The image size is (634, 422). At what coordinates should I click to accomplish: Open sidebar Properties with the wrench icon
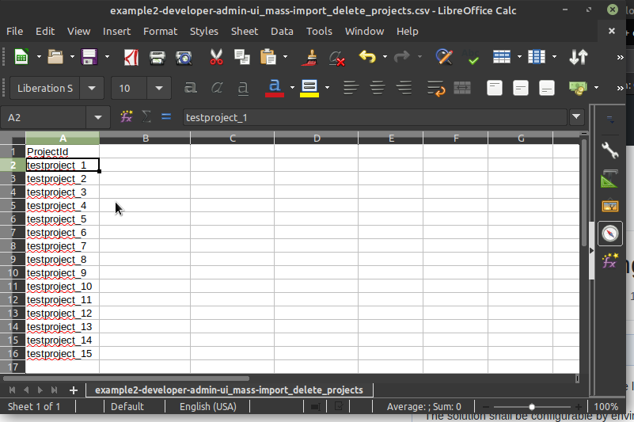pyautogui.click(x=609, y=150)
